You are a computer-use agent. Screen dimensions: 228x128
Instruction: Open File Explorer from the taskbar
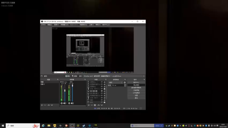(x=49, y=125)
